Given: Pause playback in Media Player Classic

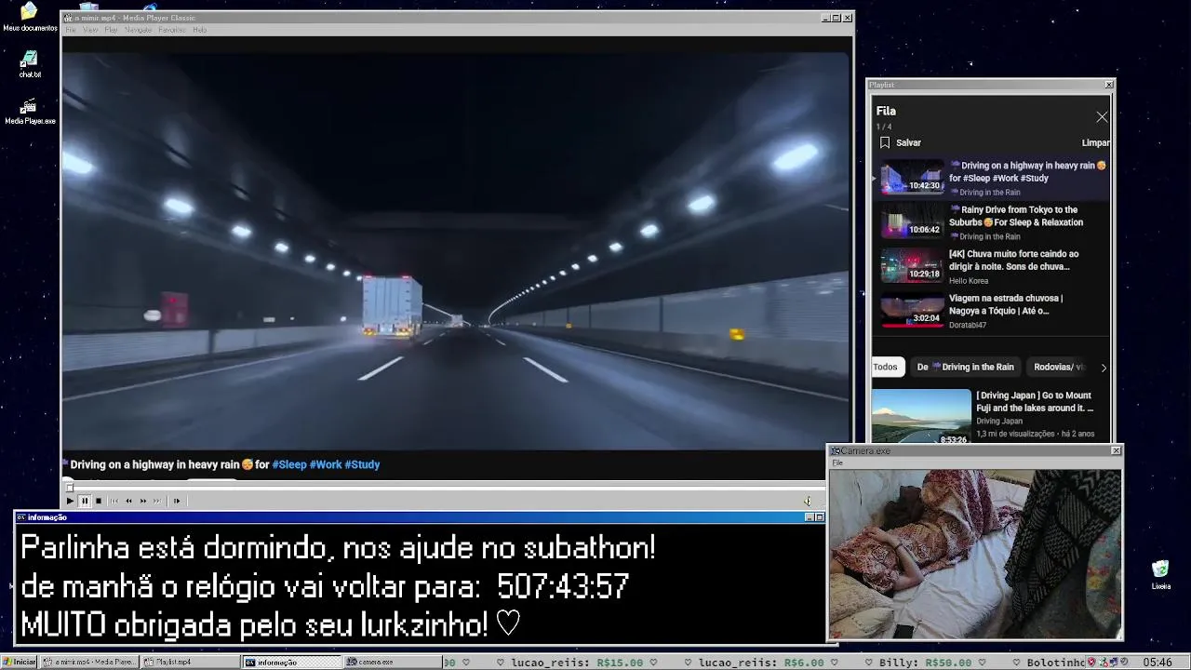Looking at the screenshot, I should (x=84, y=501).
